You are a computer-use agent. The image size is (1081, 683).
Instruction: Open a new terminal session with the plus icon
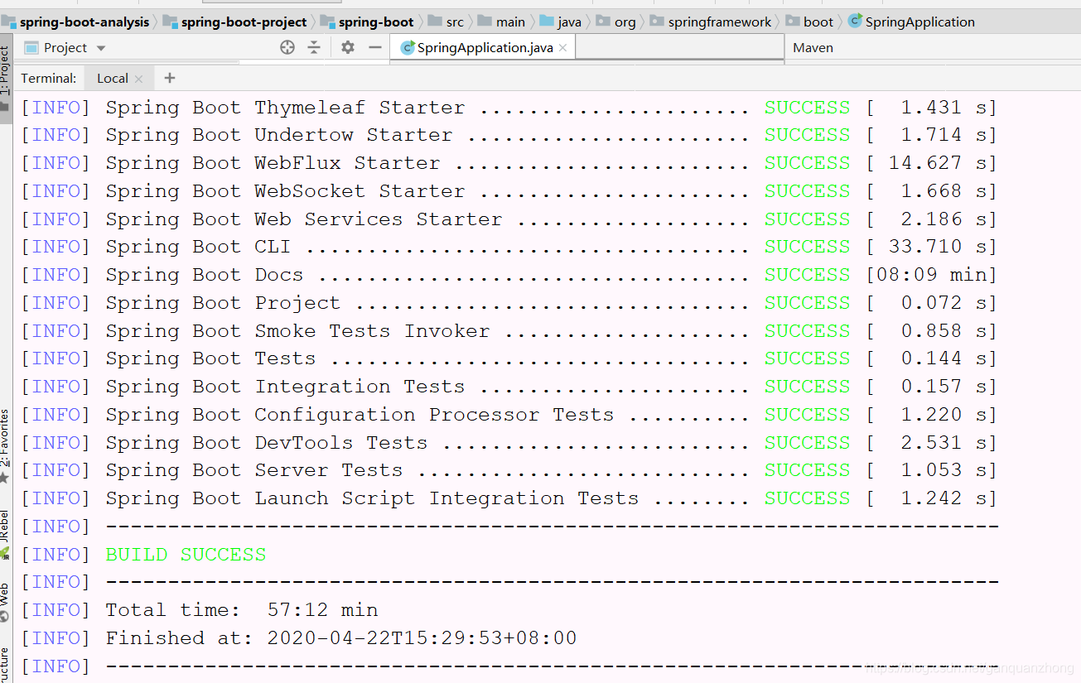click(170, 78)
